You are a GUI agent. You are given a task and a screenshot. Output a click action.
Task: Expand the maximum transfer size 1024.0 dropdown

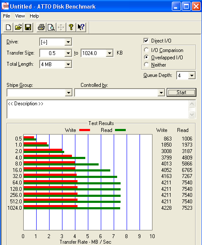tap(109, 53)
